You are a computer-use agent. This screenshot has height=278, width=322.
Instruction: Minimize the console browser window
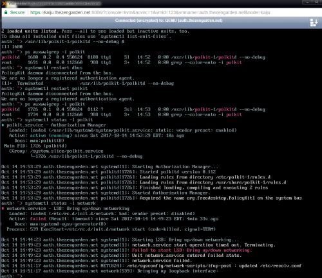click(x=307, y=2)
